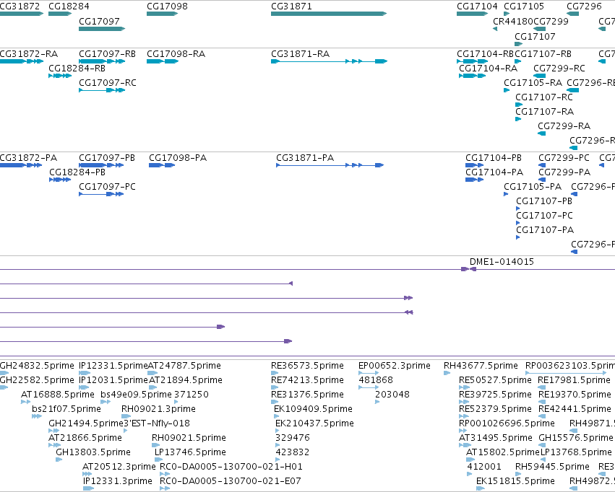The width and height of the screenshot is (615, 492).
Task: Select transcript CG7299-RC
Action: [539, 76]
